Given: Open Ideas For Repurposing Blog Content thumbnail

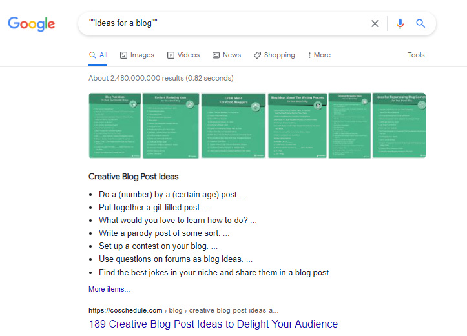Looking at the screenshot, I should point(400,125).
